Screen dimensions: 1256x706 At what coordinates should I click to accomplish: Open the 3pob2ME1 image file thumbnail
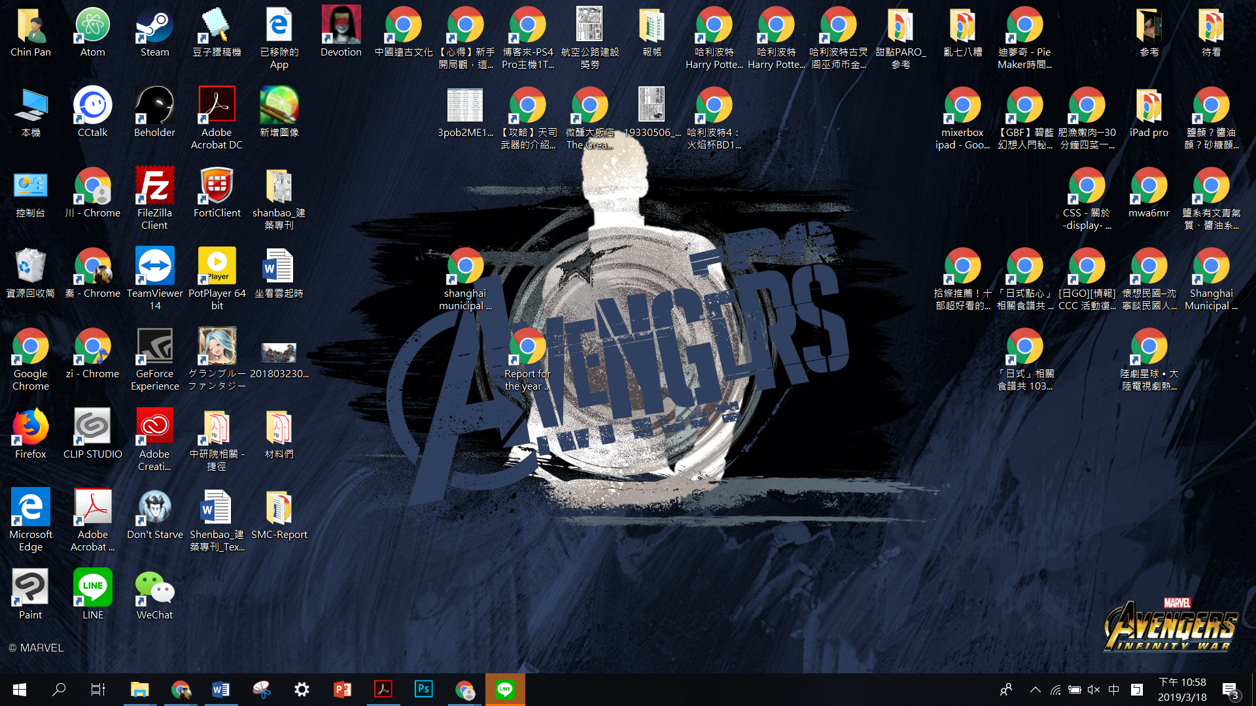pos(465,113)
